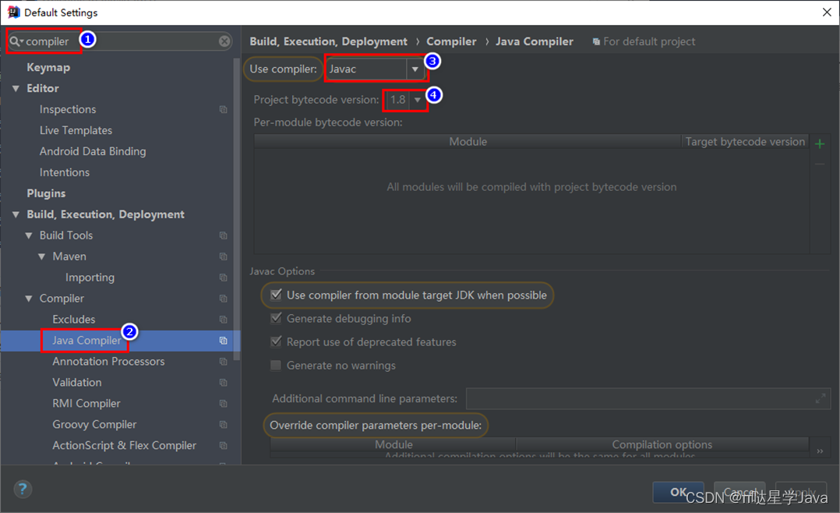840x513 pixels.
Task: Click the OK button
Action: click(x=678, y=492)
